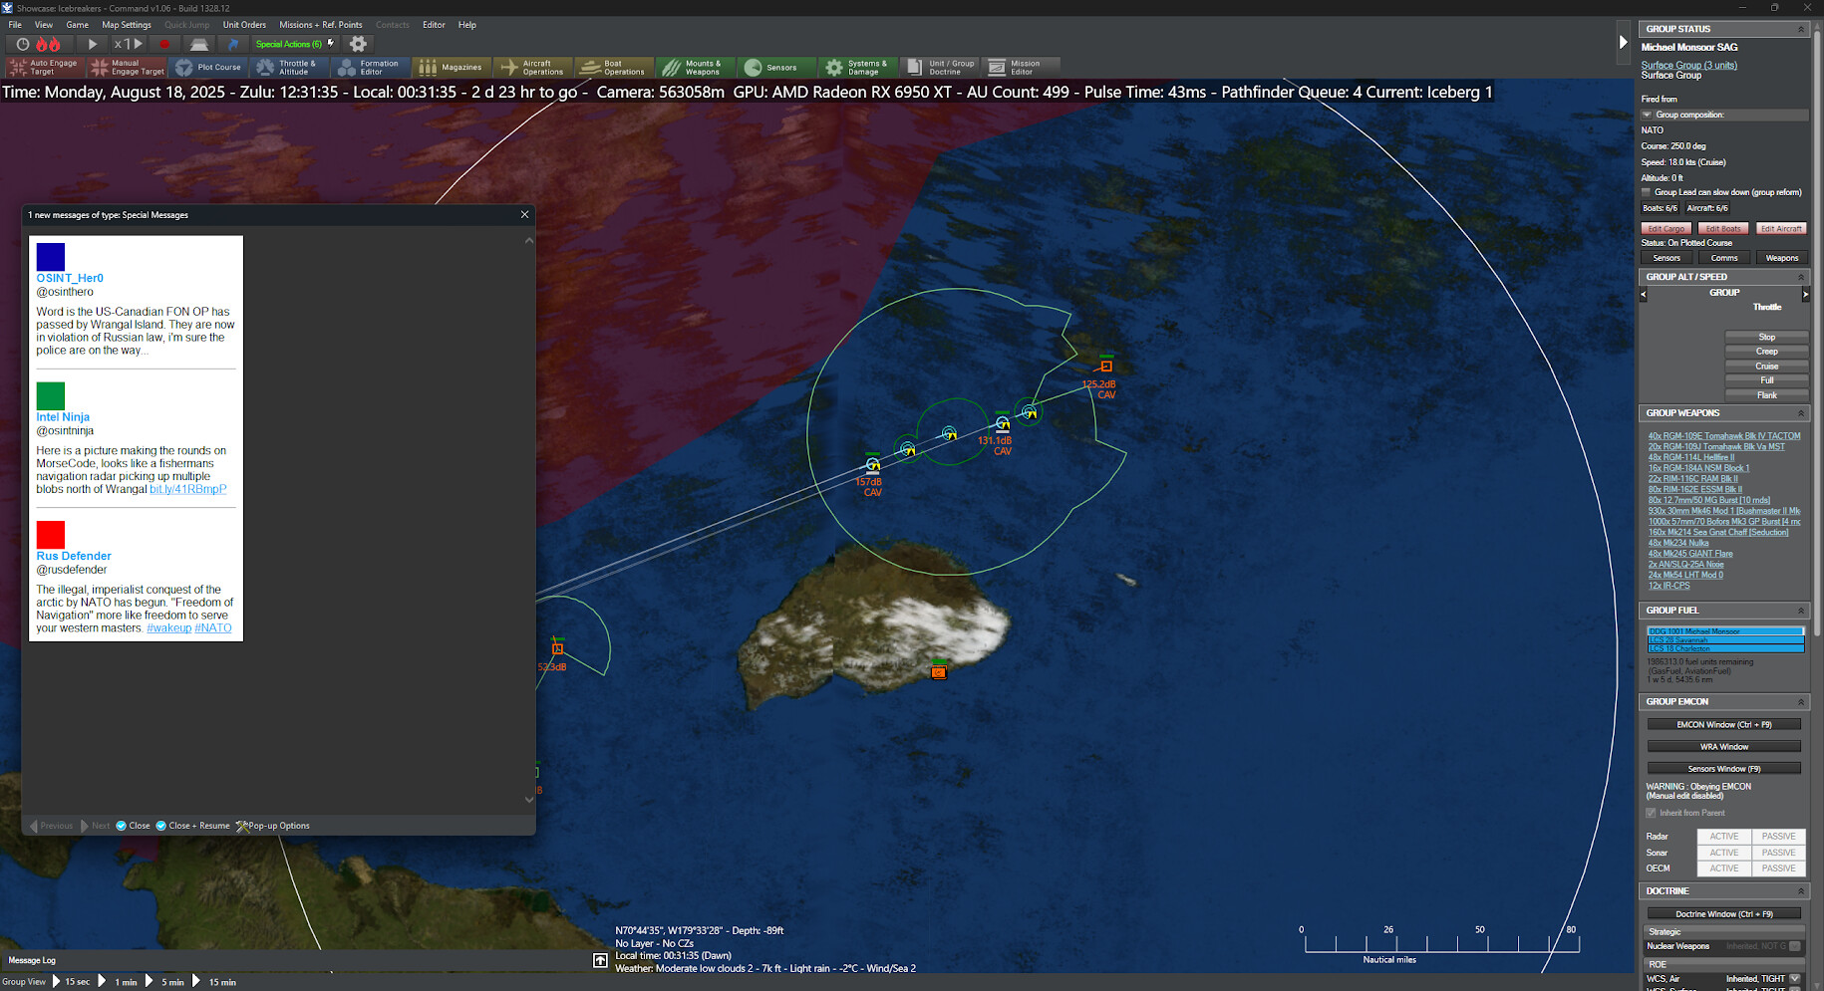Open the Surface Group (3 units) link
Viewport: 1824px width, 991px height.
[x=1688, y=65]
